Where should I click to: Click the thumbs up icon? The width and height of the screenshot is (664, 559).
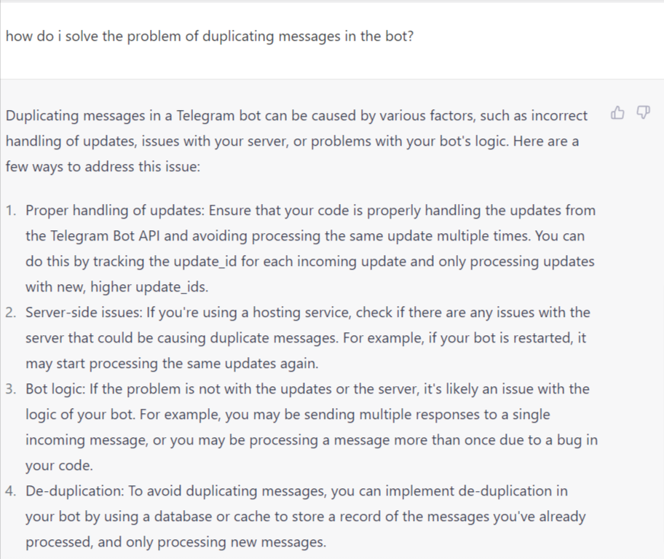[617, 113]
